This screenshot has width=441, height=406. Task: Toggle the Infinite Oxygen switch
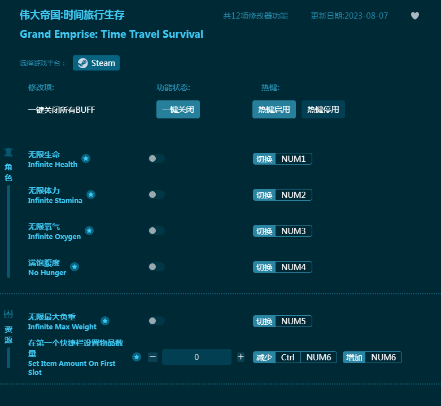click(156, 231)
